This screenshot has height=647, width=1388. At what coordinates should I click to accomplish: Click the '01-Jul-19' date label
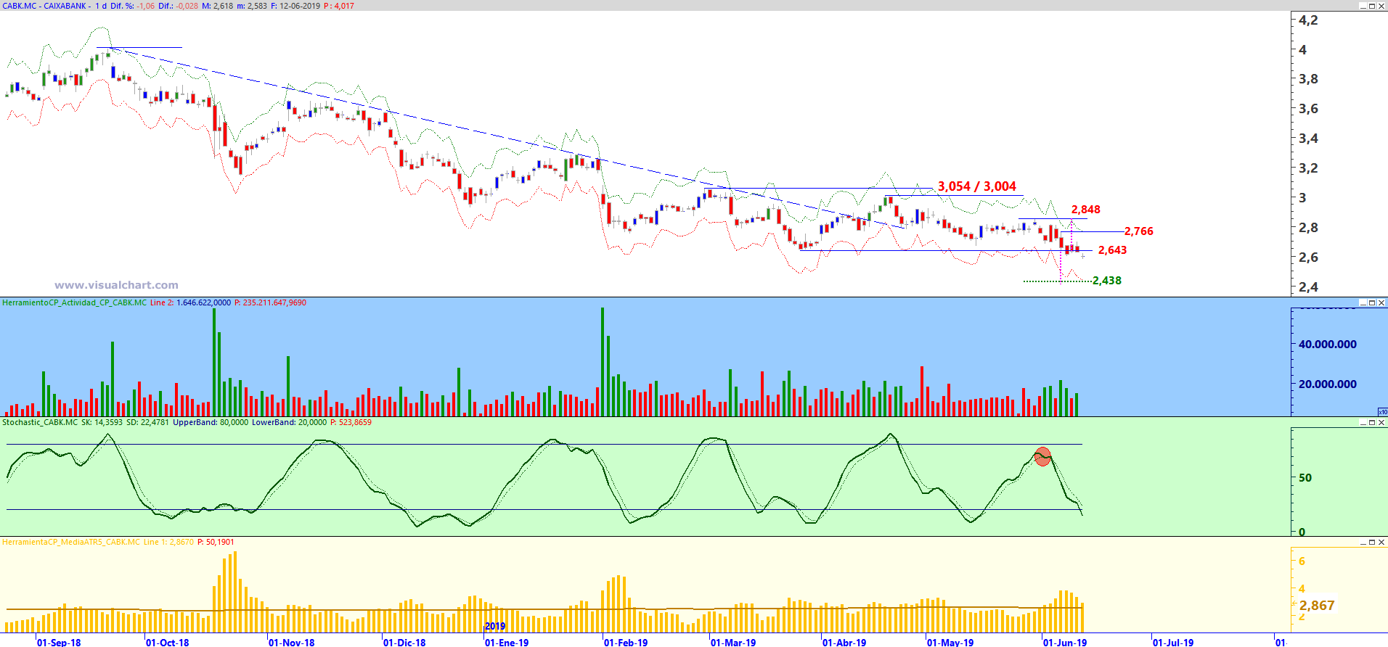[x=1173, y=642]
